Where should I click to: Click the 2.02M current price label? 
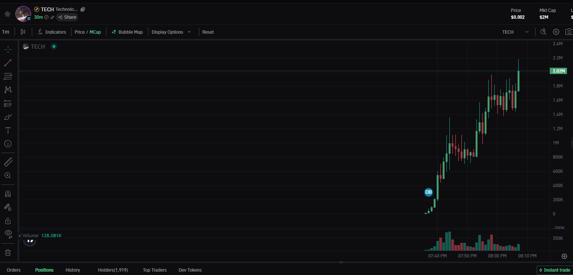(558, 71)
